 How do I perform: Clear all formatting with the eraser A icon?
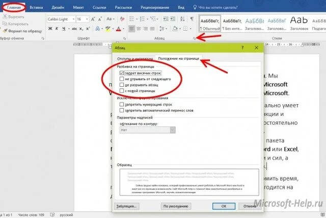tap(122, 19)
